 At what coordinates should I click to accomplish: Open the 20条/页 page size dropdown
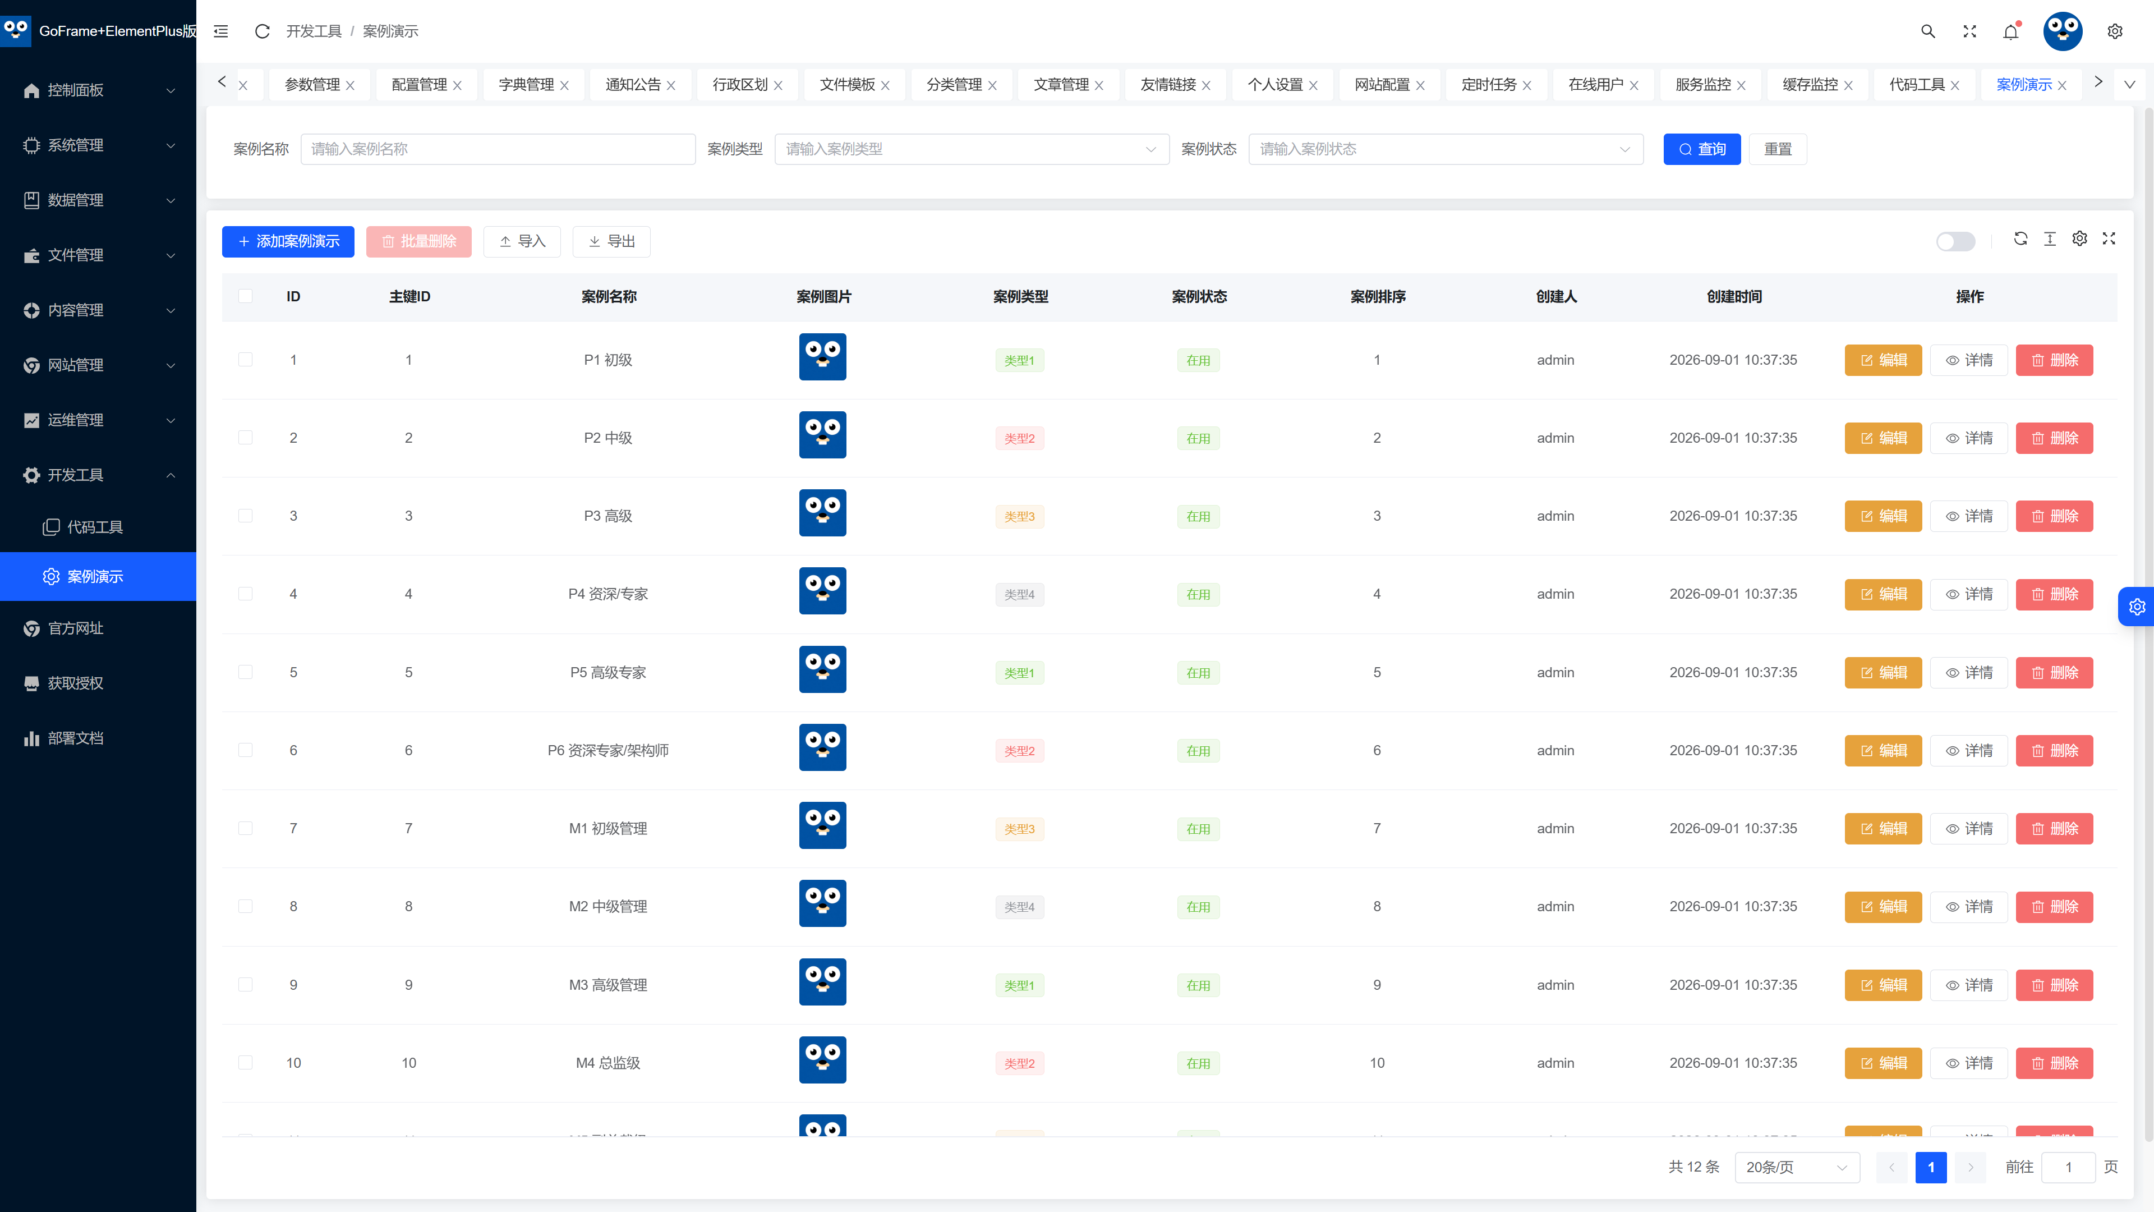(1797, 1167)
